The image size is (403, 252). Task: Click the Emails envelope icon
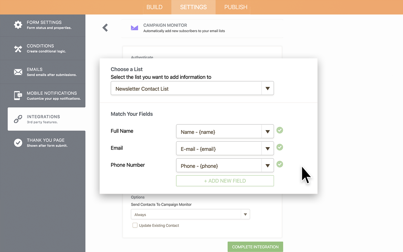pyautogui.click(x=18, y=72)
